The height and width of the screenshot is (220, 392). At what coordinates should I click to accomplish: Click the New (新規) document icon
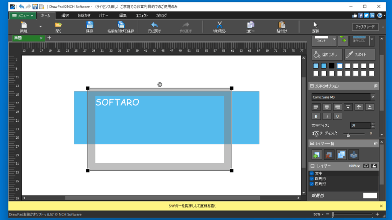tap(24, 25)
